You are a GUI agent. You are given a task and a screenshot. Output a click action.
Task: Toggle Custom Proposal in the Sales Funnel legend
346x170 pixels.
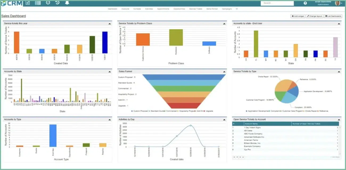click(140, 111)
